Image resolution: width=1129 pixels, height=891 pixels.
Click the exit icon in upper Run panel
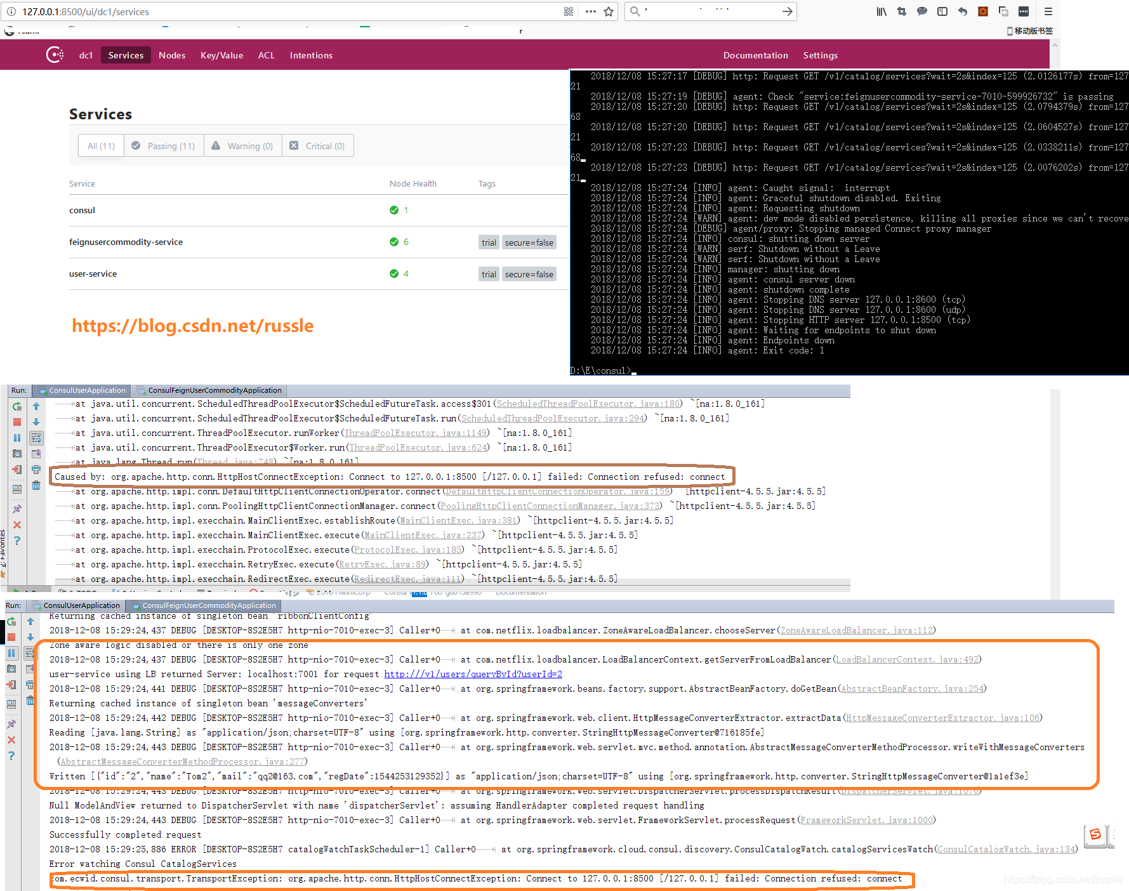click(x=17, y=470)
